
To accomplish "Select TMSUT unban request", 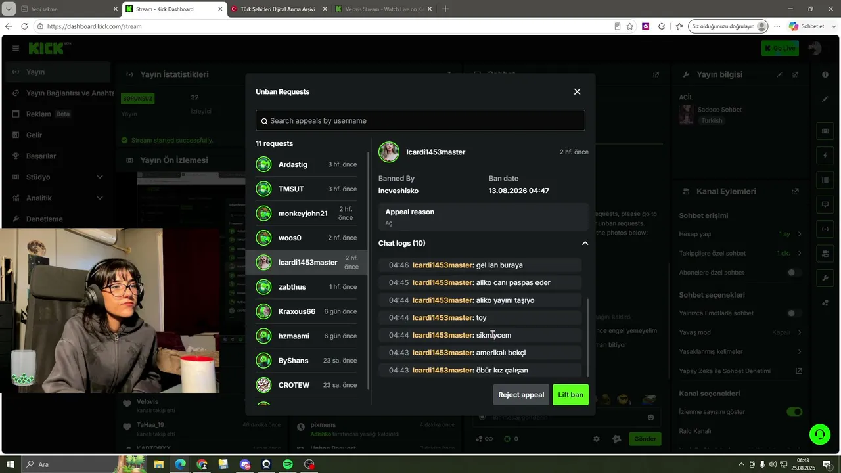I will click(307, 189).
